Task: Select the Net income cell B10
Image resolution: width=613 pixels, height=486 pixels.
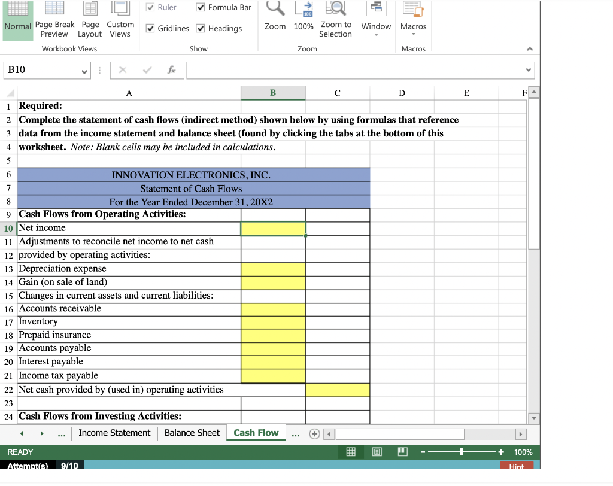Action: (273, 229)
